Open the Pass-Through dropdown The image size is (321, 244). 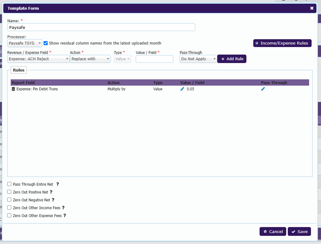pyautogui.click(x=198, y=59)
